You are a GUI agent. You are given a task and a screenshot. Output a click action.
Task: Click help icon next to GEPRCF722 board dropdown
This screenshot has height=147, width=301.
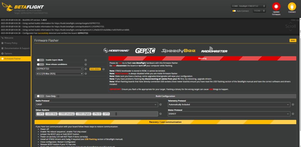pos(86,69)
